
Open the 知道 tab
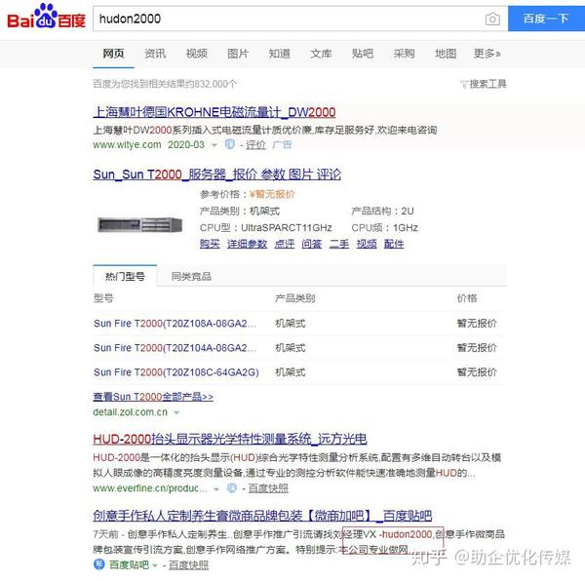pyautogui.click(x=280, y=54)
